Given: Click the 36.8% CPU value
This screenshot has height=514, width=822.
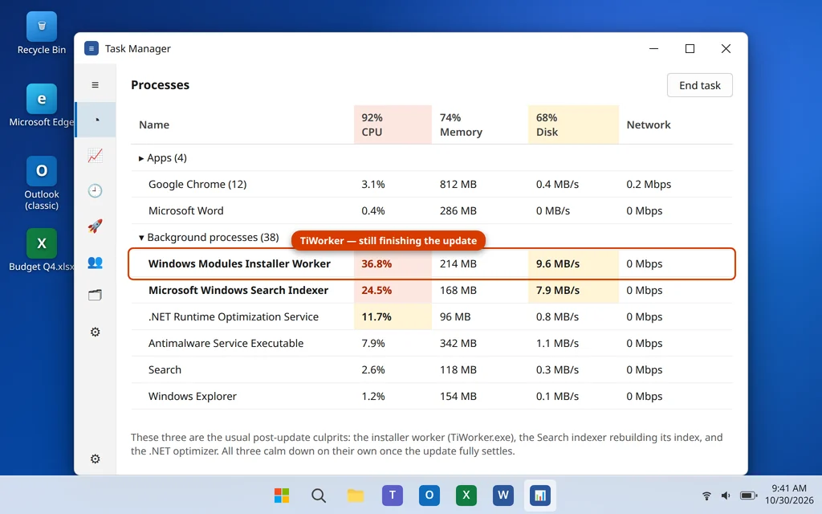Looking at the screenshot, I should coord(376,263).
